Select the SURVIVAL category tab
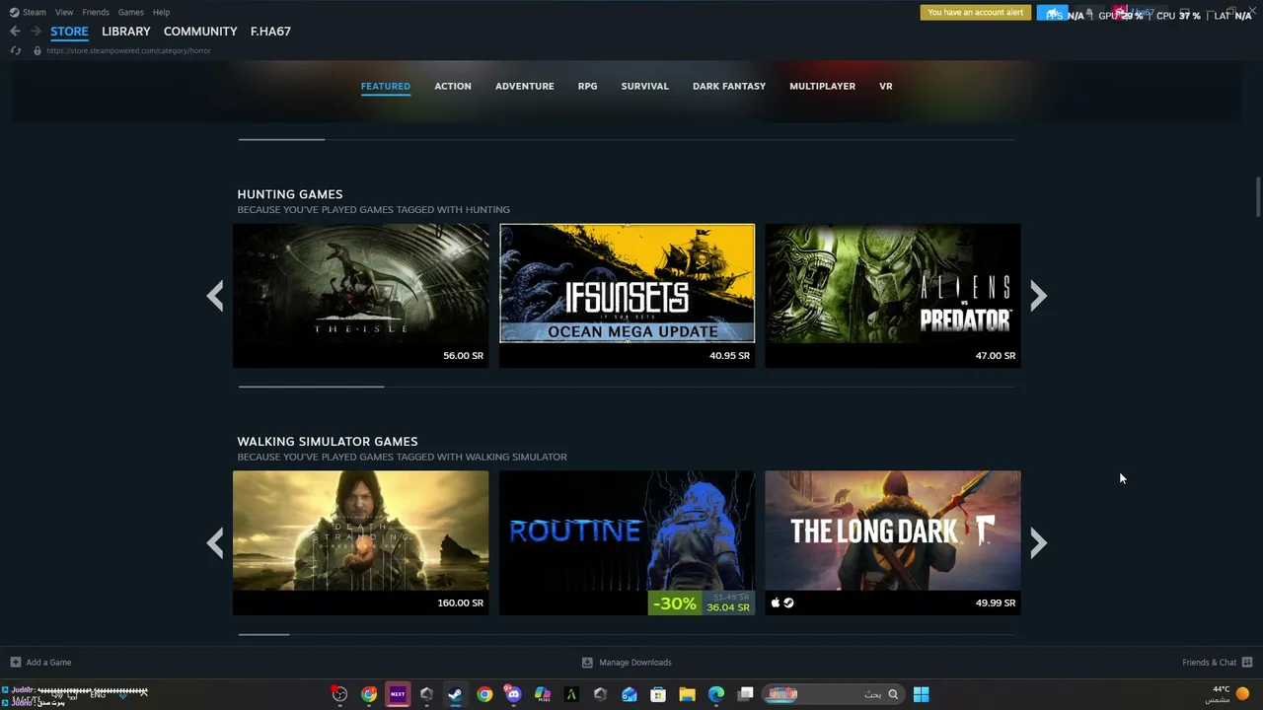The image size is (1263, 710). (x=645, y=86)
